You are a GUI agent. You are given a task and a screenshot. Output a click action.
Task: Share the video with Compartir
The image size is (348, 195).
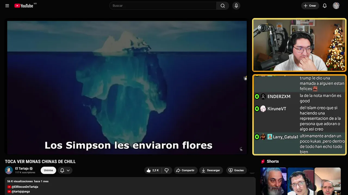(x=185, y=170)
